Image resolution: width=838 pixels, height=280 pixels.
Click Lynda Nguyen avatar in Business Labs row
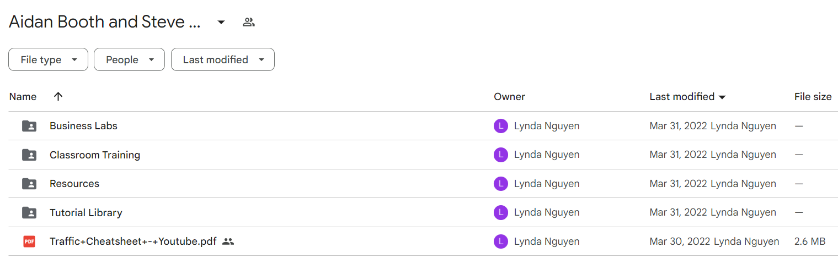tap(500, 126)
